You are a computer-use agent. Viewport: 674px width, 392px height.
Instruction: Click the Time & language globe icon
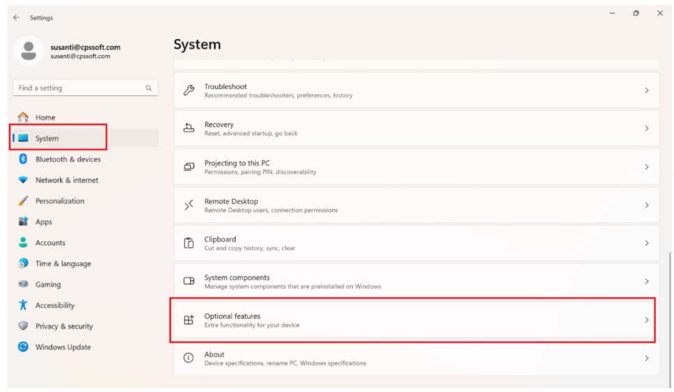click(23, 263)
